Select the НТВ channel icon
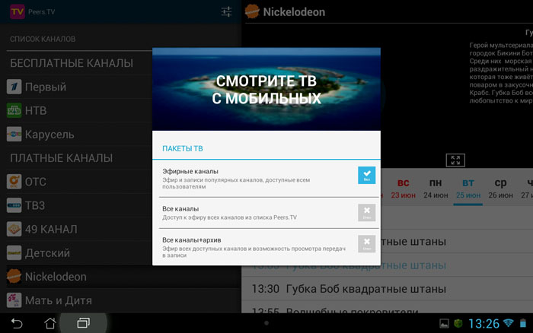Image resolution: width=533 pixels, height=333 pixels. click(14, 111)
